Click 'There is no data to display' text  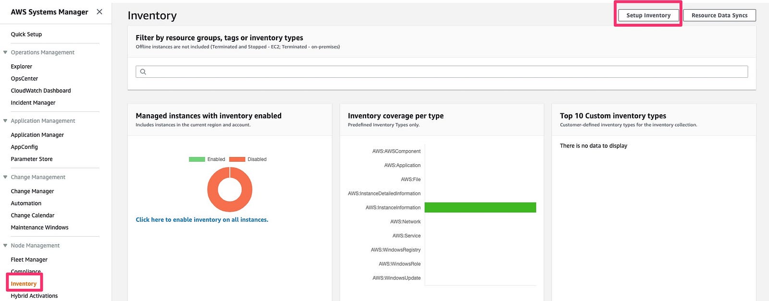[x=594, y=146]
